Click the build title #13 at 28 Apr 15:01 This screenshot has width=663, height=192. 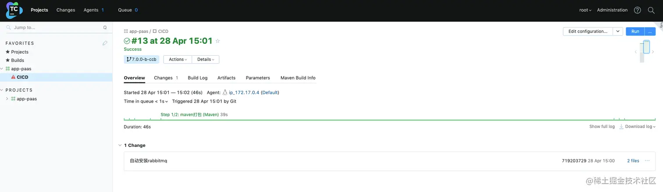(x=172, y=41)
